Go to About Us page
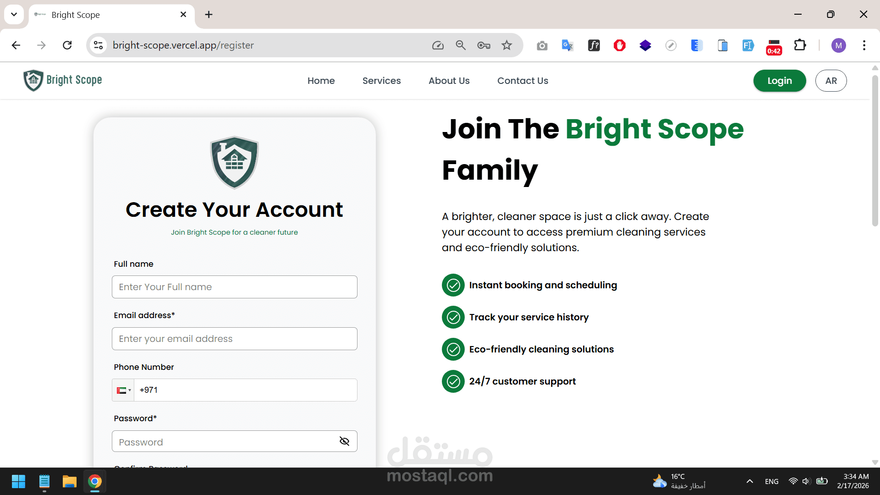Screen dimensions: 880x495 click(x=449, y=81)
